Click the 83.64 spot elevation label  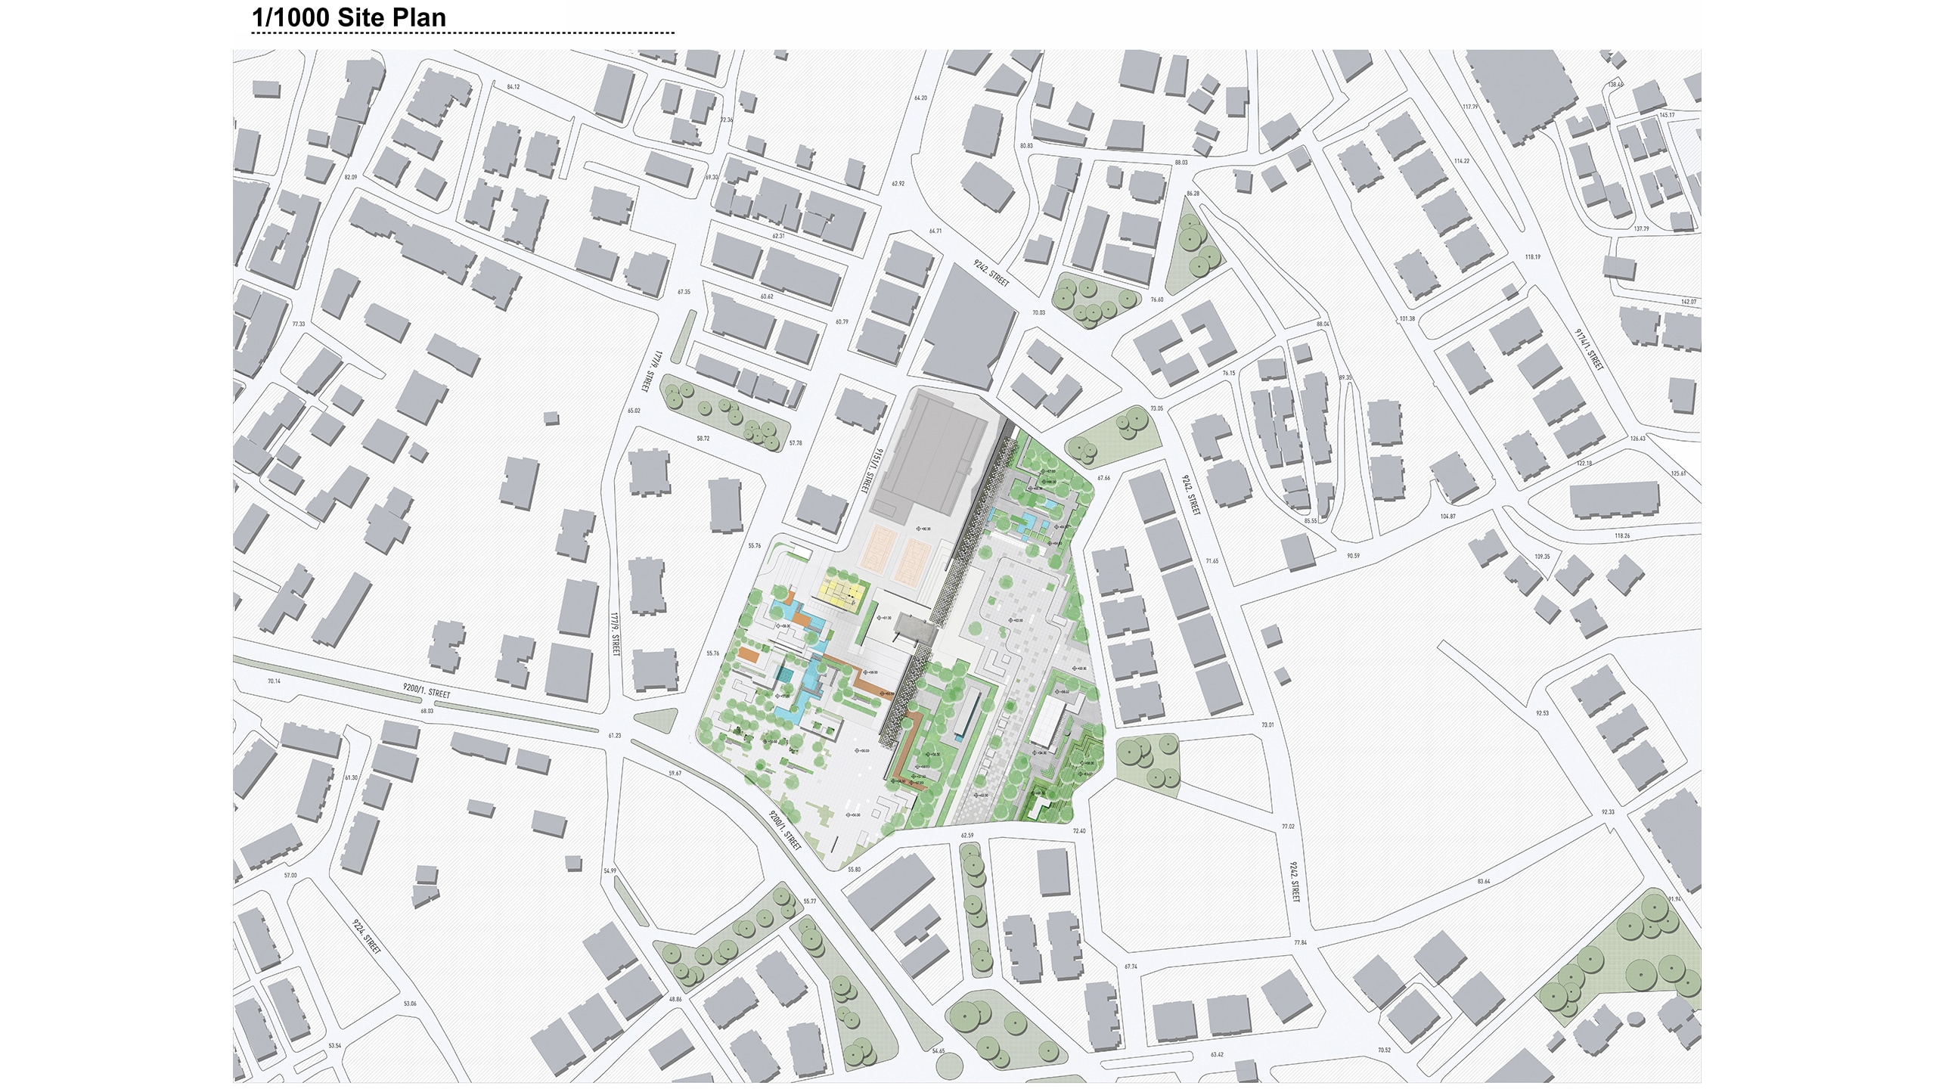pos(1483,881)
